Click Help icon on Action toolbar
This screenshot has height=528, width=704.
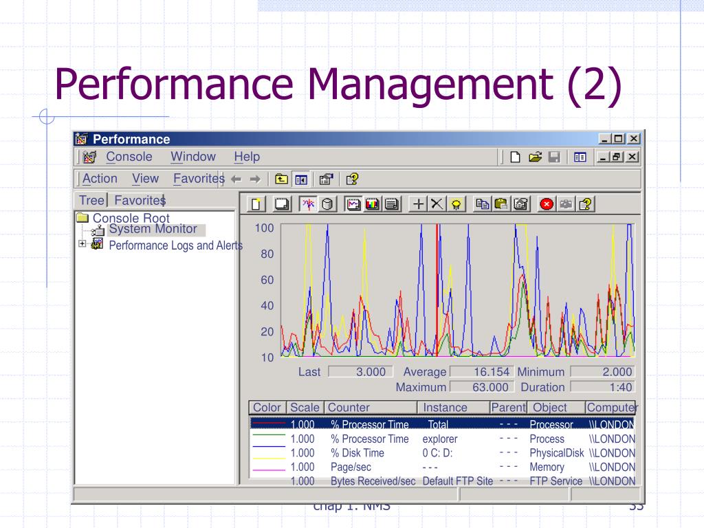point(352,179)
